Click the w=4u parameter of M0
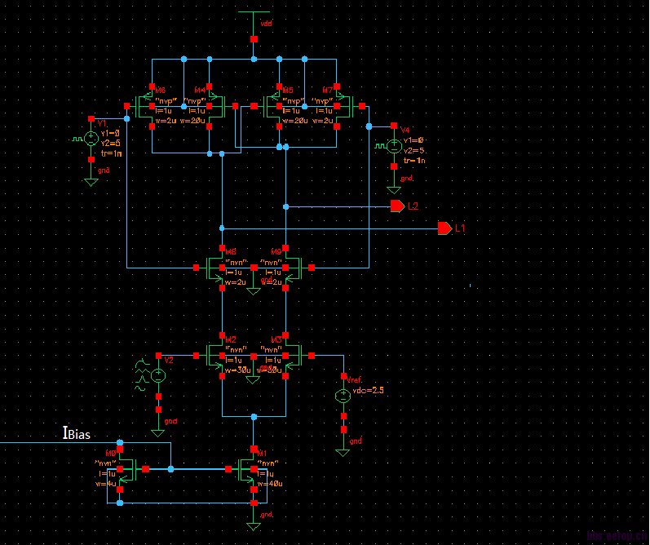The image size is (650, 545). (105, 484)
